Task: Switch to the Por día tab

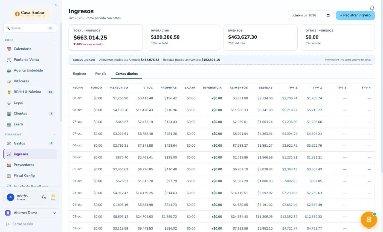Action: [101, 74]
